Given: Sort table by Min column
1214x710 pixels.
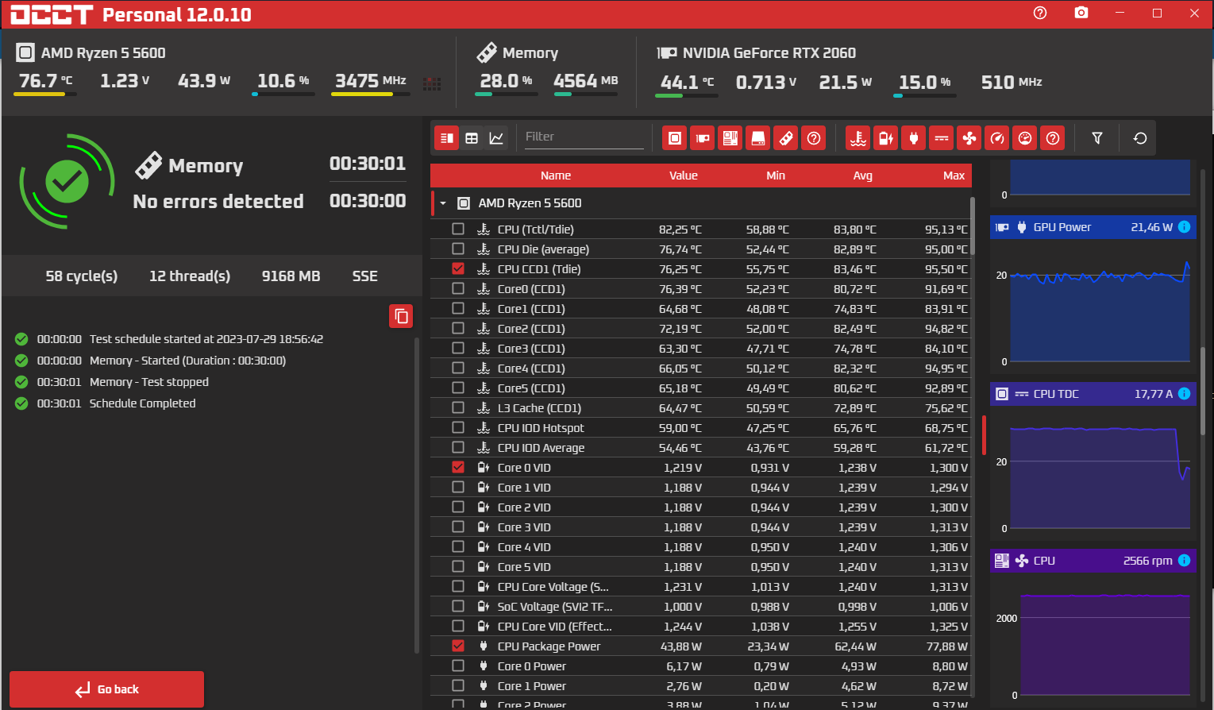Looking at the screenshot, I should point(776,176).
